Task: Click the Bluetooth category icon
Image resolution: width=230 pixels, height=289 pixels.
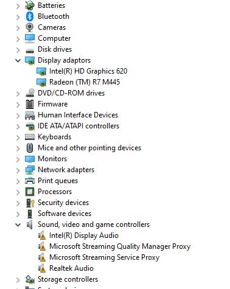Action: coord(30,16)
